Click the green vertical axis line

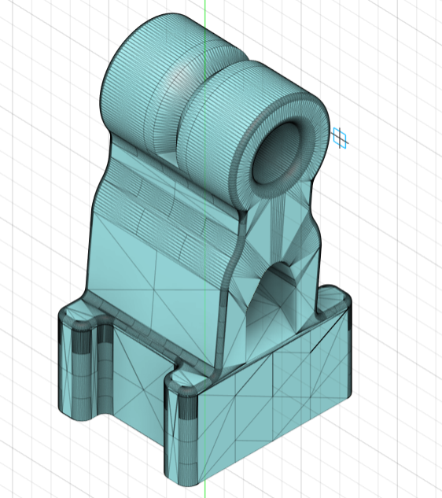(204, 249)
